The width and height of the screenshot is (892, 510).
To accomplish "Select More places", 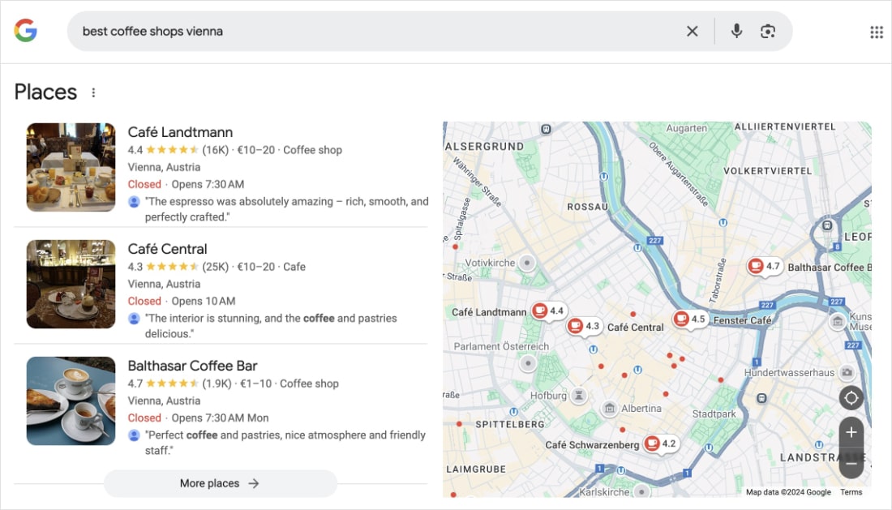I will [220, 483].
